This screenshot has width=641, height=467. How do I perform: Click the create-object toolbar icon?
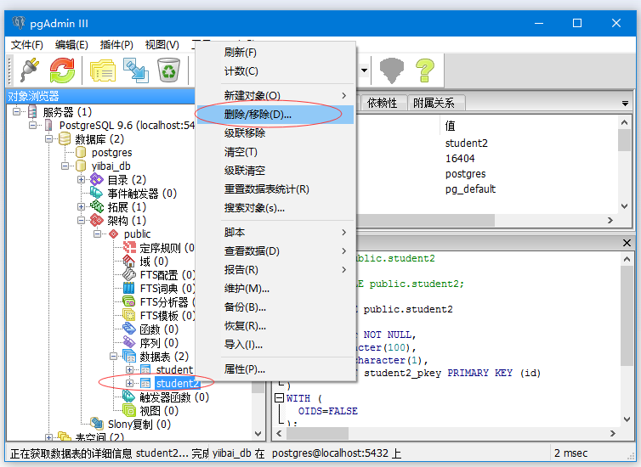click(136, 70)
